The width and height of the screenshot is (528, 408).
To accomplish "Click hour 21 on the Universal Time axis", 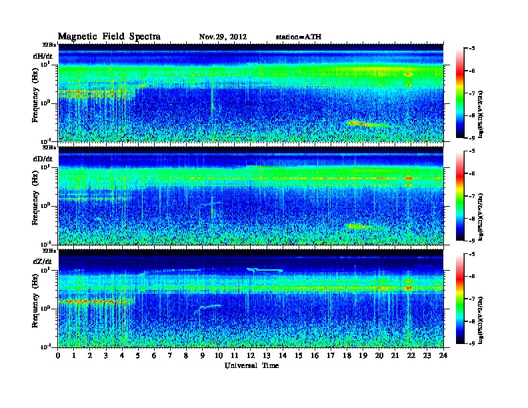I will coord(395,356).
